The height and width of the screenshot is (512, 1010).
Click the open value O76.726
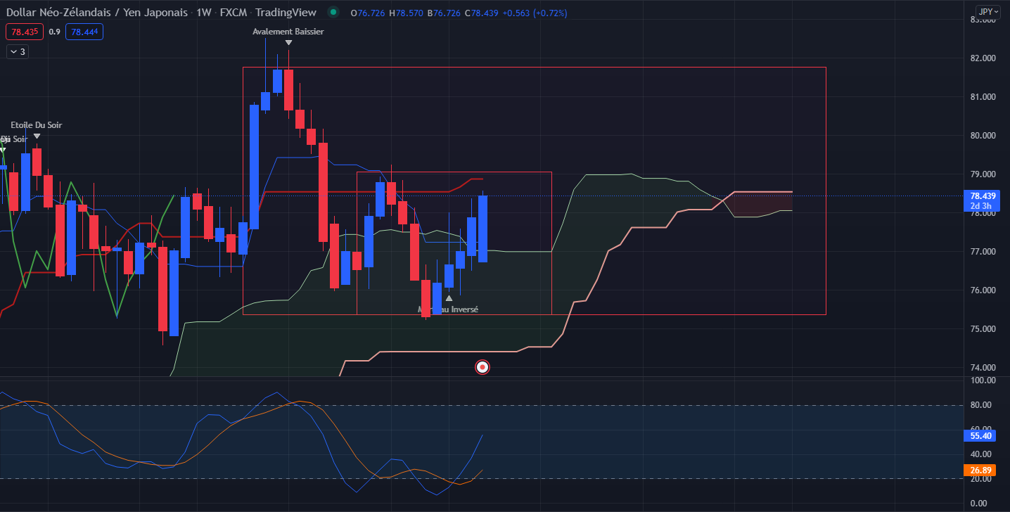pyautogui.click(x=368, y=13)
